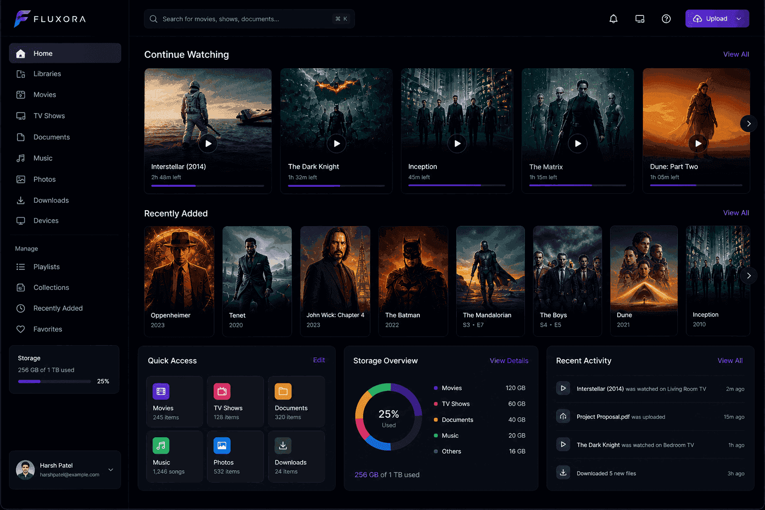This screenshot has width=765, height=510.
Task: Play Inception in Continue Watching
Action: (x=457, y=143)
